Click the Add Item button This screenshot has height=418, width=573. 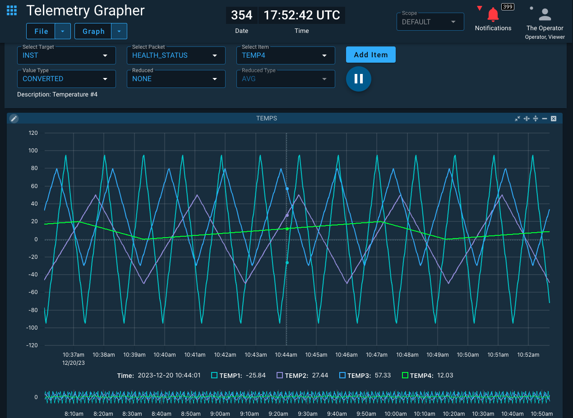371,55
